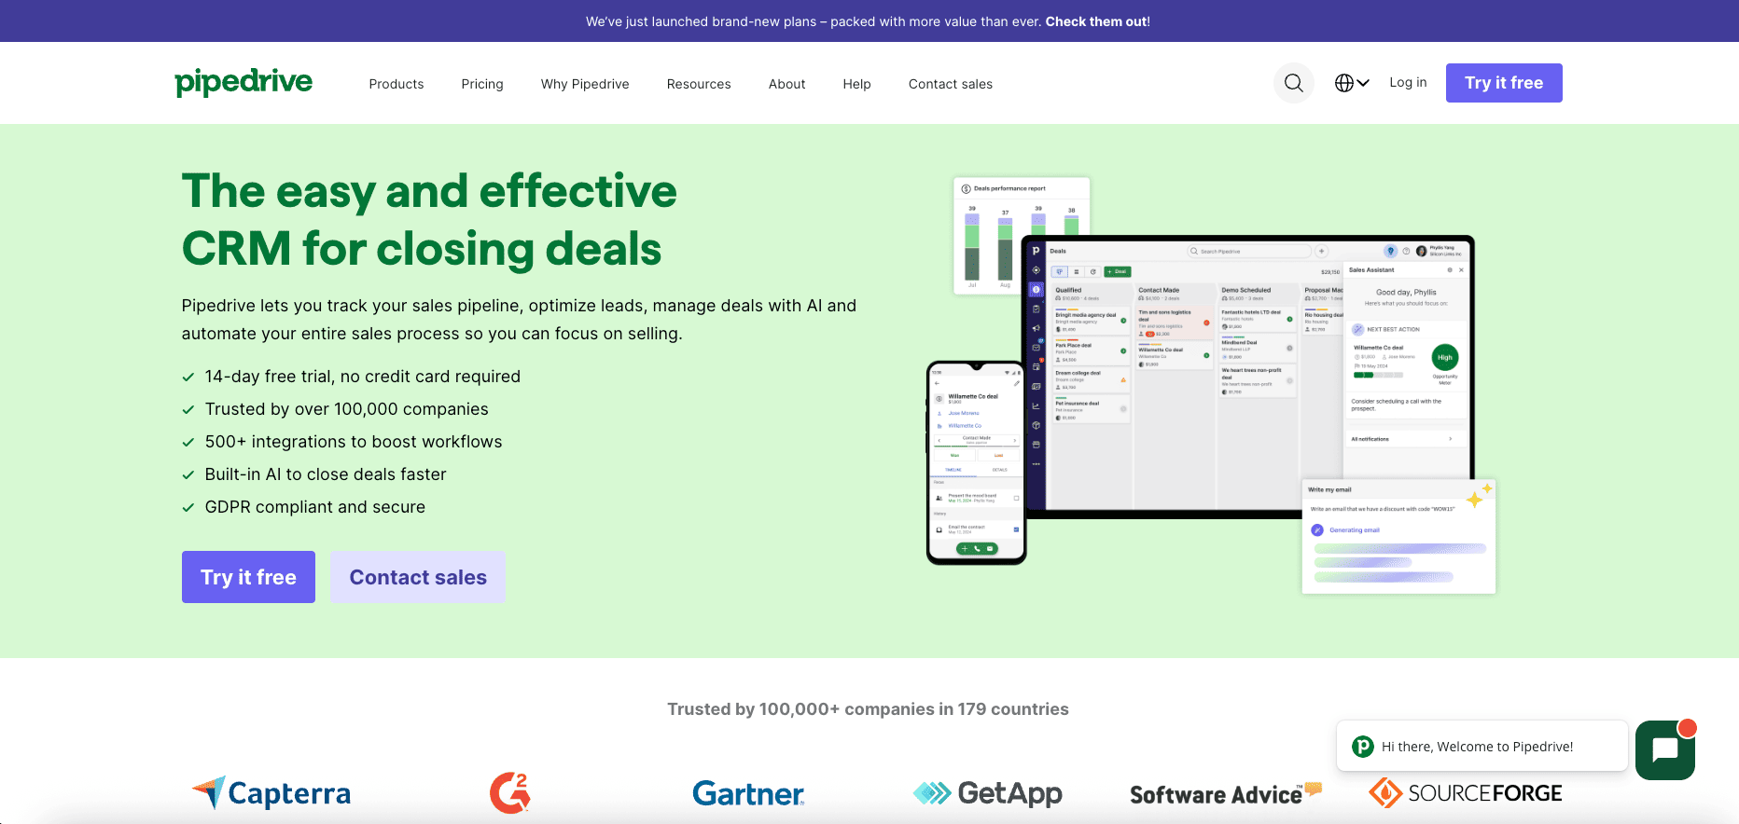Open the search magnifier icon
This screenshot has width=1739, height=824.
pyautogui.click(x=1293, y=83)
